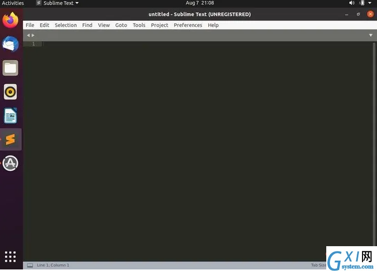Screen dimensions: 377x271
Task: Go to previous tab with left arrow
Action: point(28,35)
